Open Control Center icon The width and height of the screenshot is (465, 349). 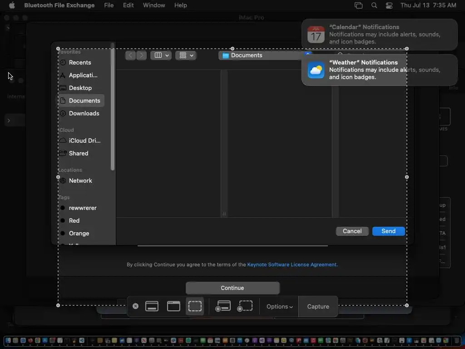coord(389,5)
